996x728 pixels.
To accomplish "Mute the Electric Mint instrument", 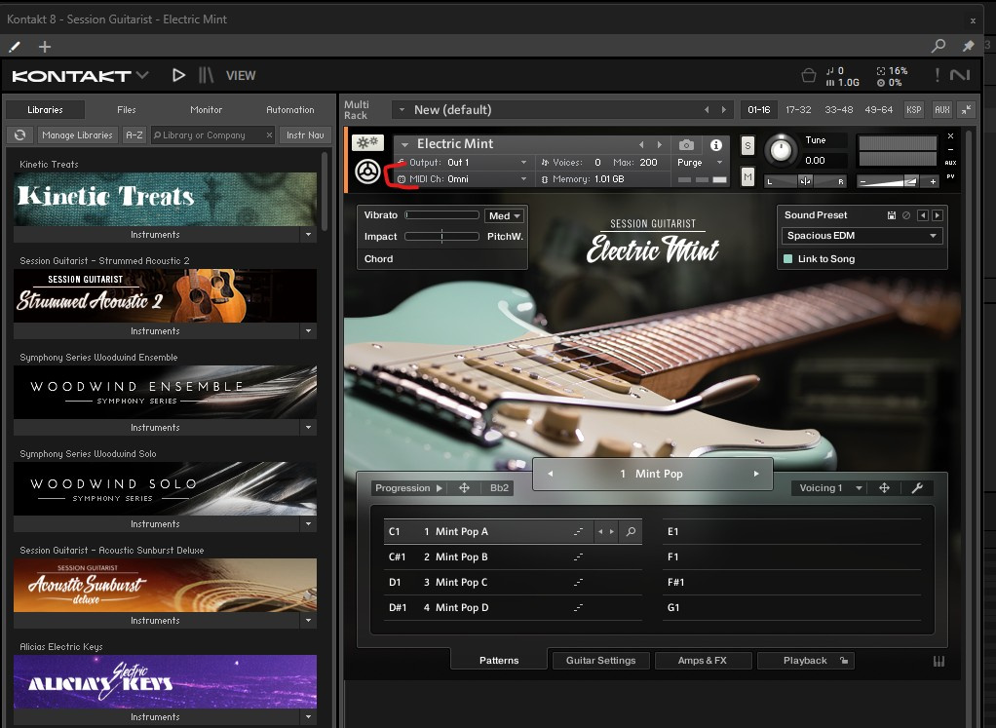I will 747,176.
